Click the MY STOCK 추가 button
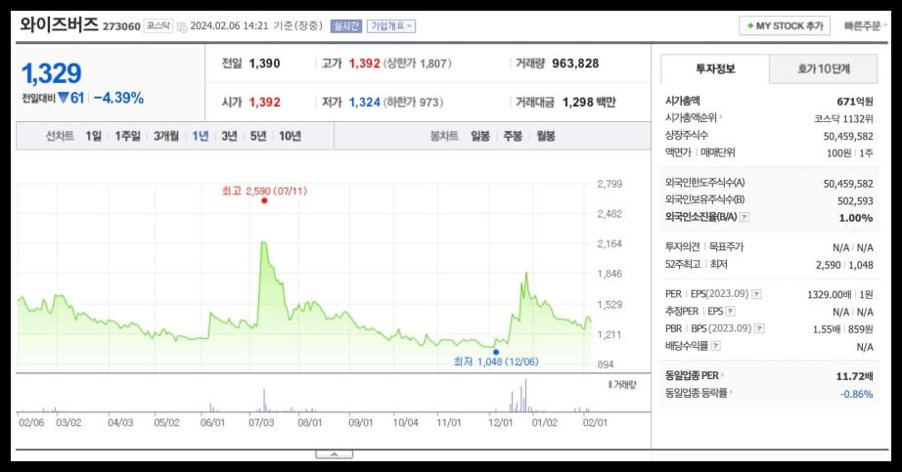Image resolution: width=902 pixels, height=472 pixels. 785,25
